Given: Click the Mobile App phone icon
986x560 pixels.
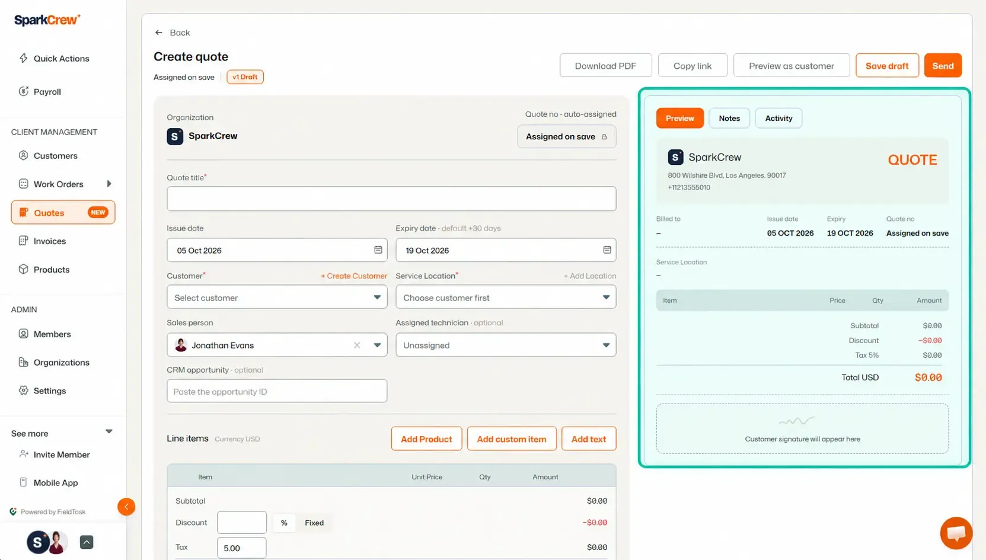Looking at the screenshot, I should point(23,482).
